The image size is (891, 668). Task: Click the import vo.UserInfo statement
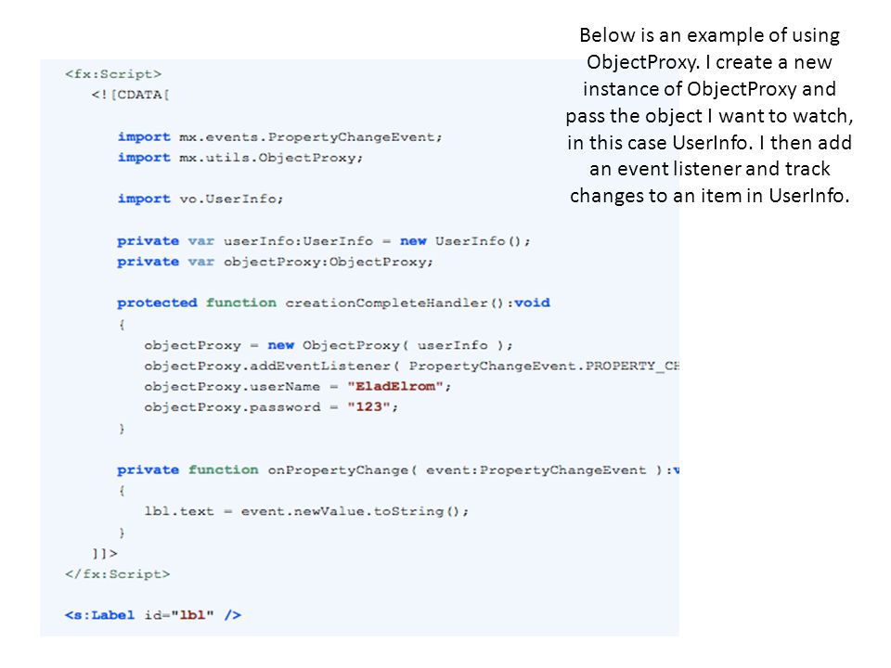[200, 199]
